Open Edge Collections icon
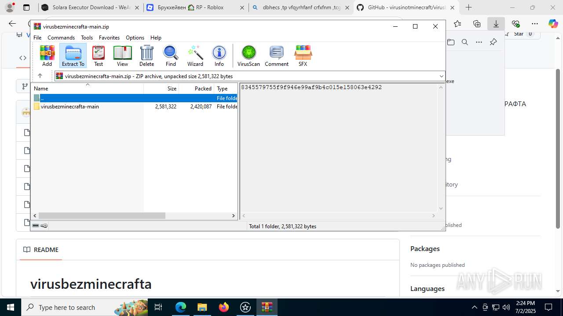The image size is (563, 316). pos(477,24)
